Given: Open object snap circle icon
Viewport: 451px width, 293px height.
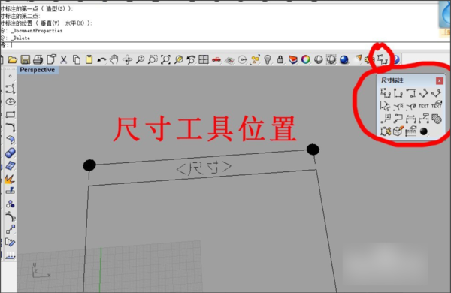Looking at the screenshot, I should pos(243,60).
